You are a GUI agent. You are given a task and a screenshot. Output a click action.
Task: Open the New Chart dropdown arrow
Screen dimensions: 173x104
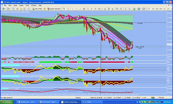(x=5, y=9)
